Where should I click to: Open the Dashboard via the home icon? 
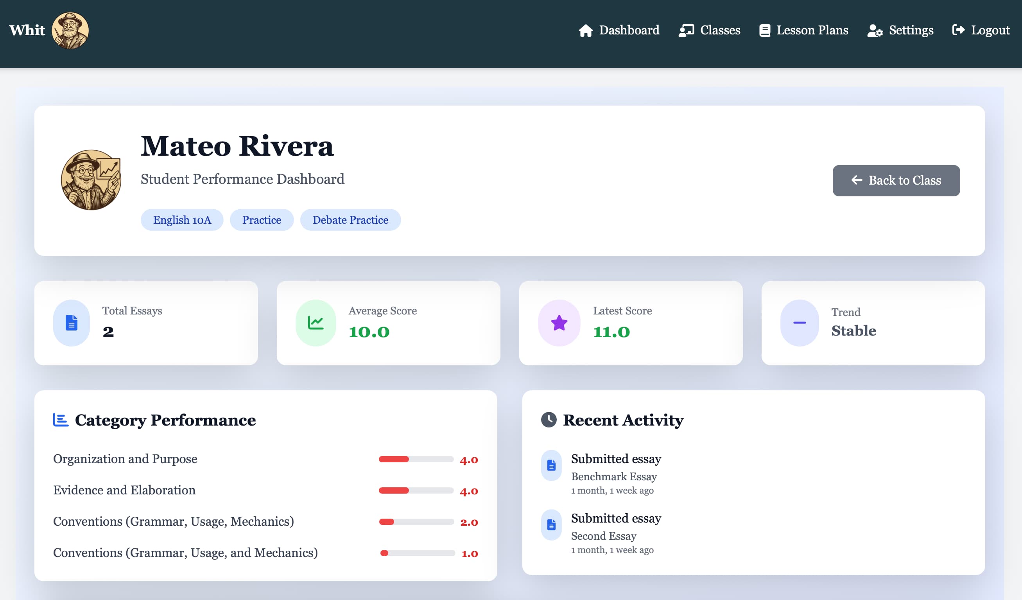click(x=586, y=30)
